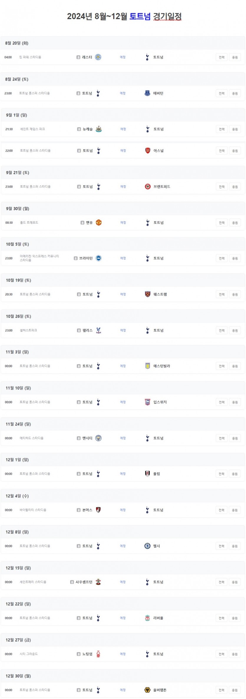Click the Liverpool crest beside 리버풀
Viewport: 246px width, 699px height.
147,618
